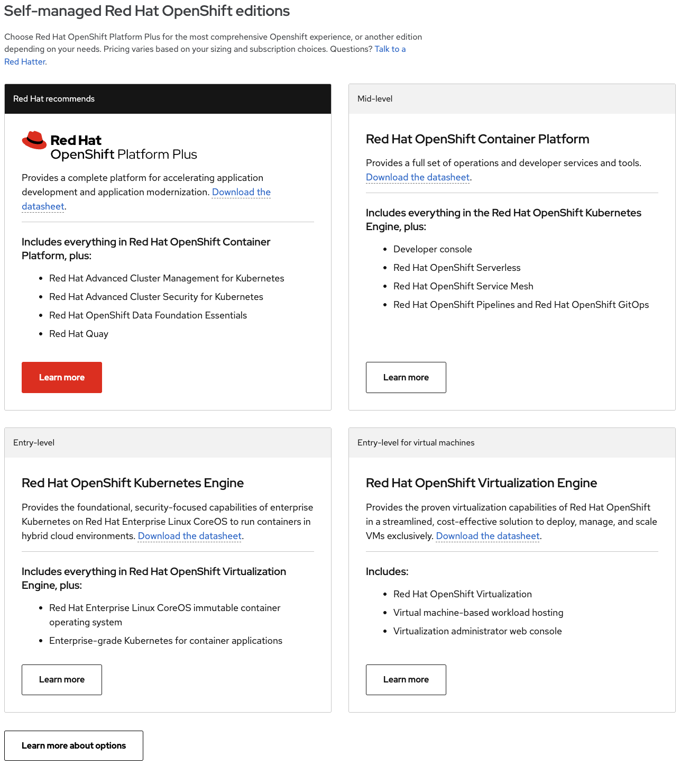Click Learn more under OpenShift Virtualization Engine
Image resolution: width=680 pixels, height=765 pixels.
[406, 680]
